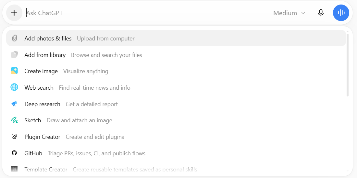
Task: Focus the Ask ChatGPT input field
Action: 148,13
